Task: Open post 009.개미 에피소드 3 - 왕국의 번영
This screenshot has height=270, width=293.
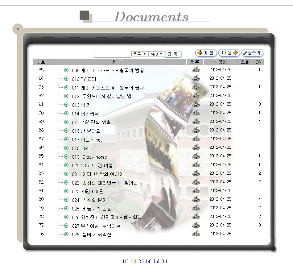Action: coord(108,70)
